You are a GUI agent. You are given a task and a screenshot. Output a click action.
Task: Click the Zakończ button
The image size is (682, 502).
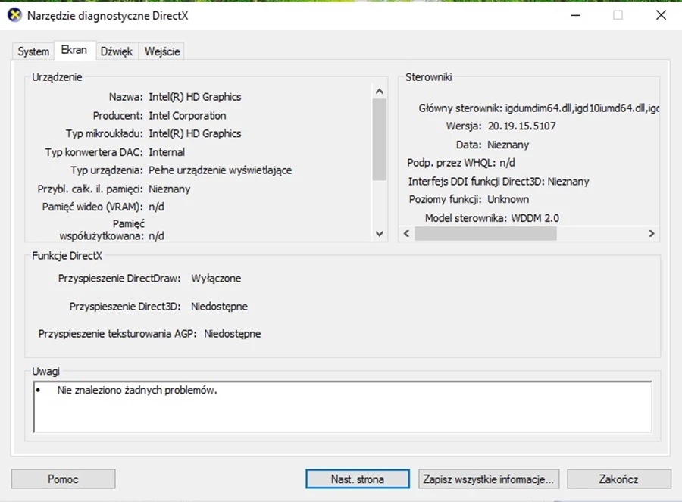click(x=618, y=479)
